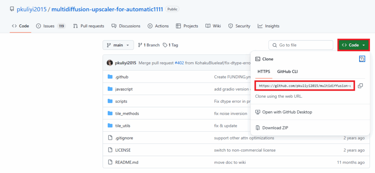Image resolution: width=375 pixels, height=173 pixels.
Task: Open the LICENSE file
Action: (123, 150)
